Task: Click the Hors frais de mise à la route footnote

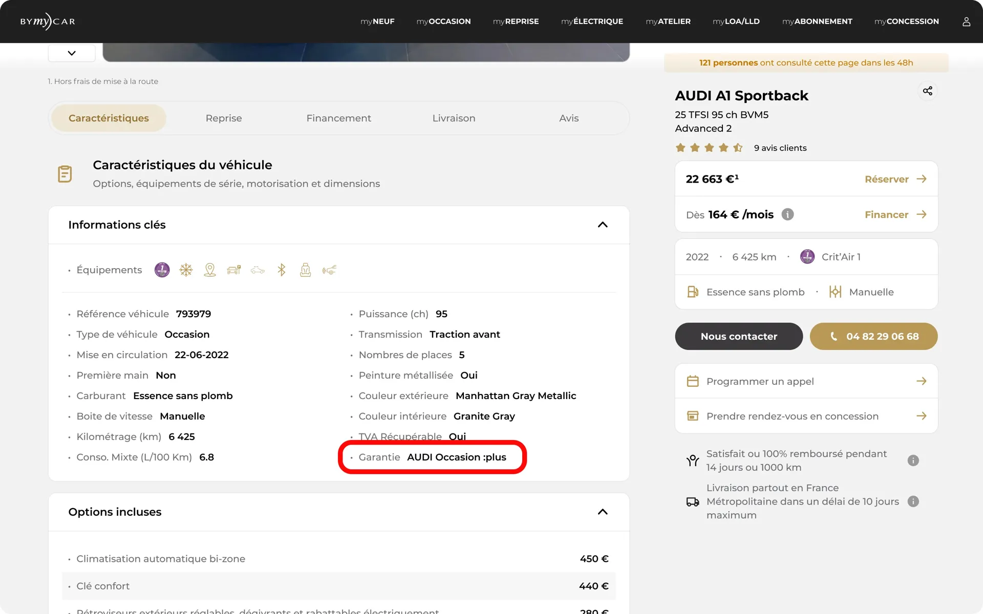Action: [x=103, y=81]
